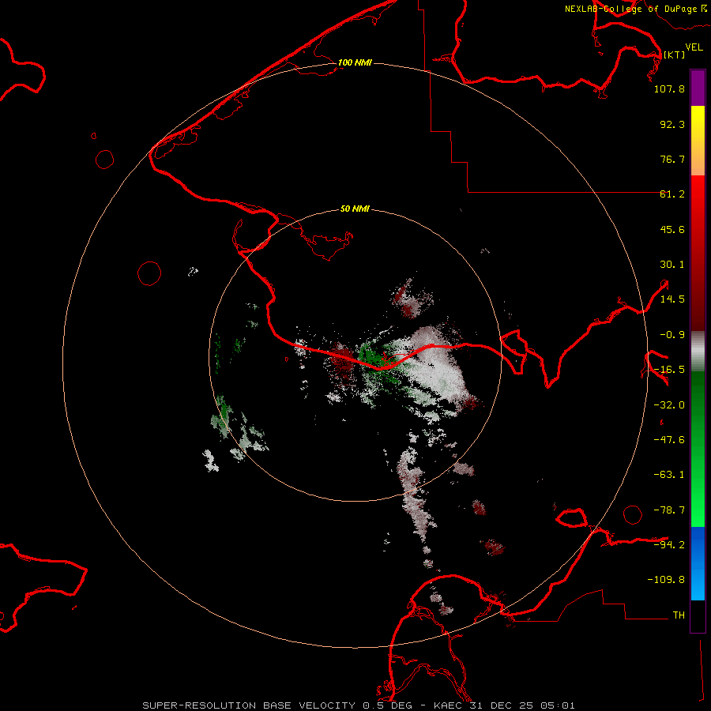Click the purple segment of the color bar
The height and width of the screenshot is (711, 711).
coord(698,88)
